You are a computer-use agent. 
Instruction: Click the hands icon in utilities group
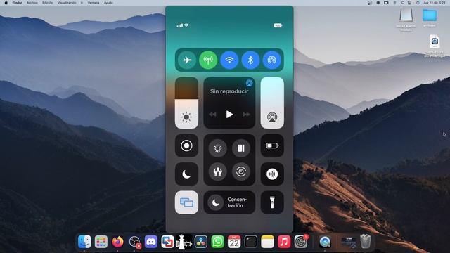[x=217, y=171]
